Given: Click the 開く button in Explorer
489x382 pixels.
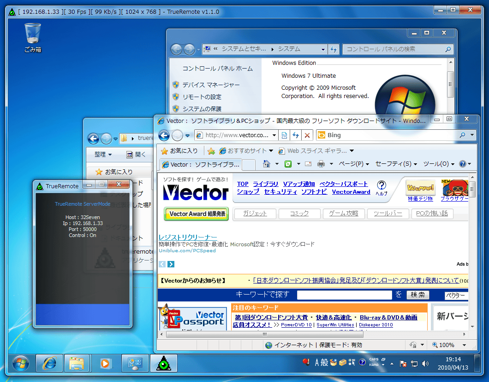Looking at the screenshot, I should pos(136,154).
